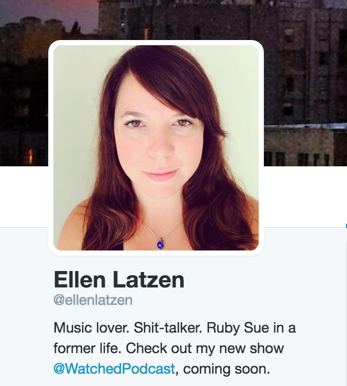The height and width of the screenshot is (386, 347).
Task: Click the Check out my new show text
Action: [205, 349]
